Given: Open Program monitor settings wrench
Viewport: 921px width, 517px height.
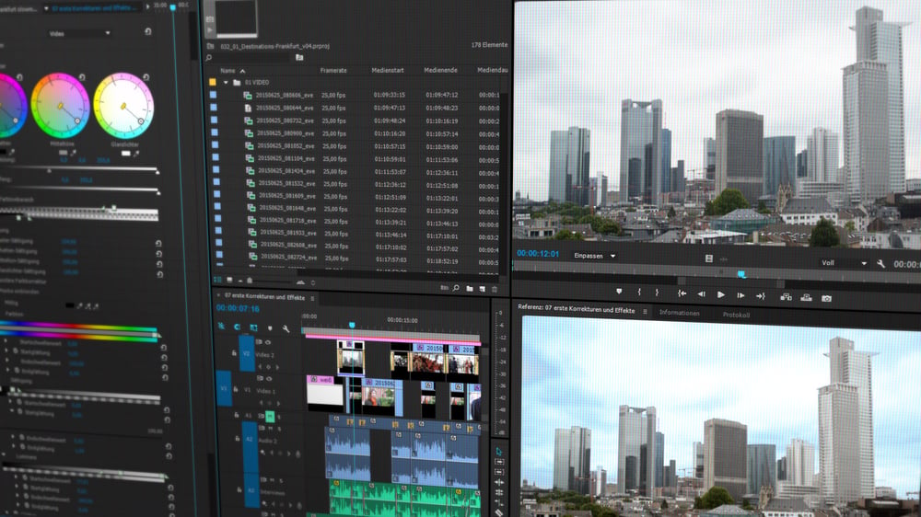Looking at the screenshot, I should pyautogui.click(x=880, y=264).
